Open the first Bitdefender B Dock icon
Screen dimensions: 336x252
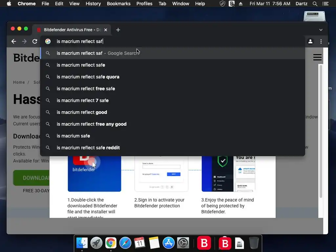[x=204, y=243]
